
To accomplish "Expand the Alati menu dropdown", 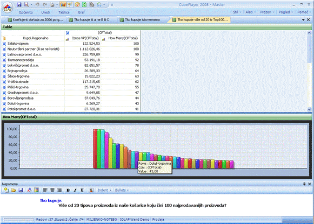I will (251, 12).
